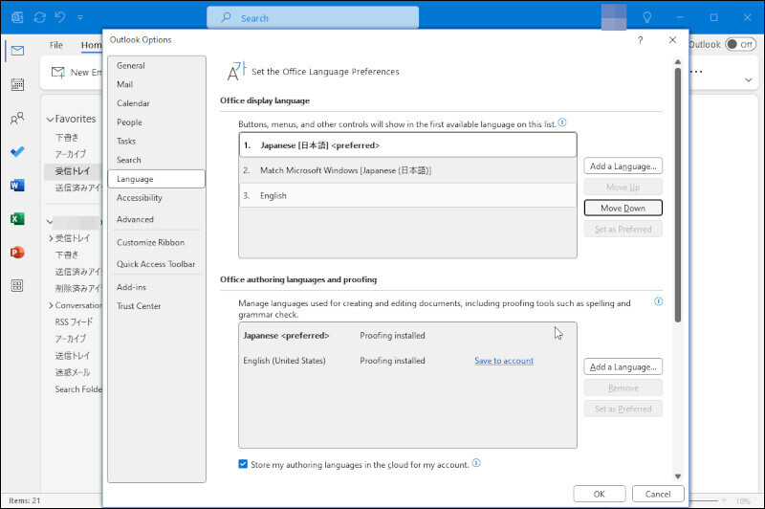
Task: Click info icon next to cloud storage checkbox
Action: (x=476, y=463)
